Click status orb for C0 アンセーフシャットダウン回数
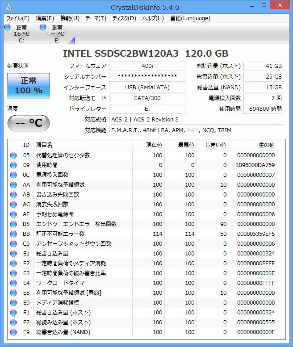The width and height of the screenshot is (293, 347). point(13,244)
